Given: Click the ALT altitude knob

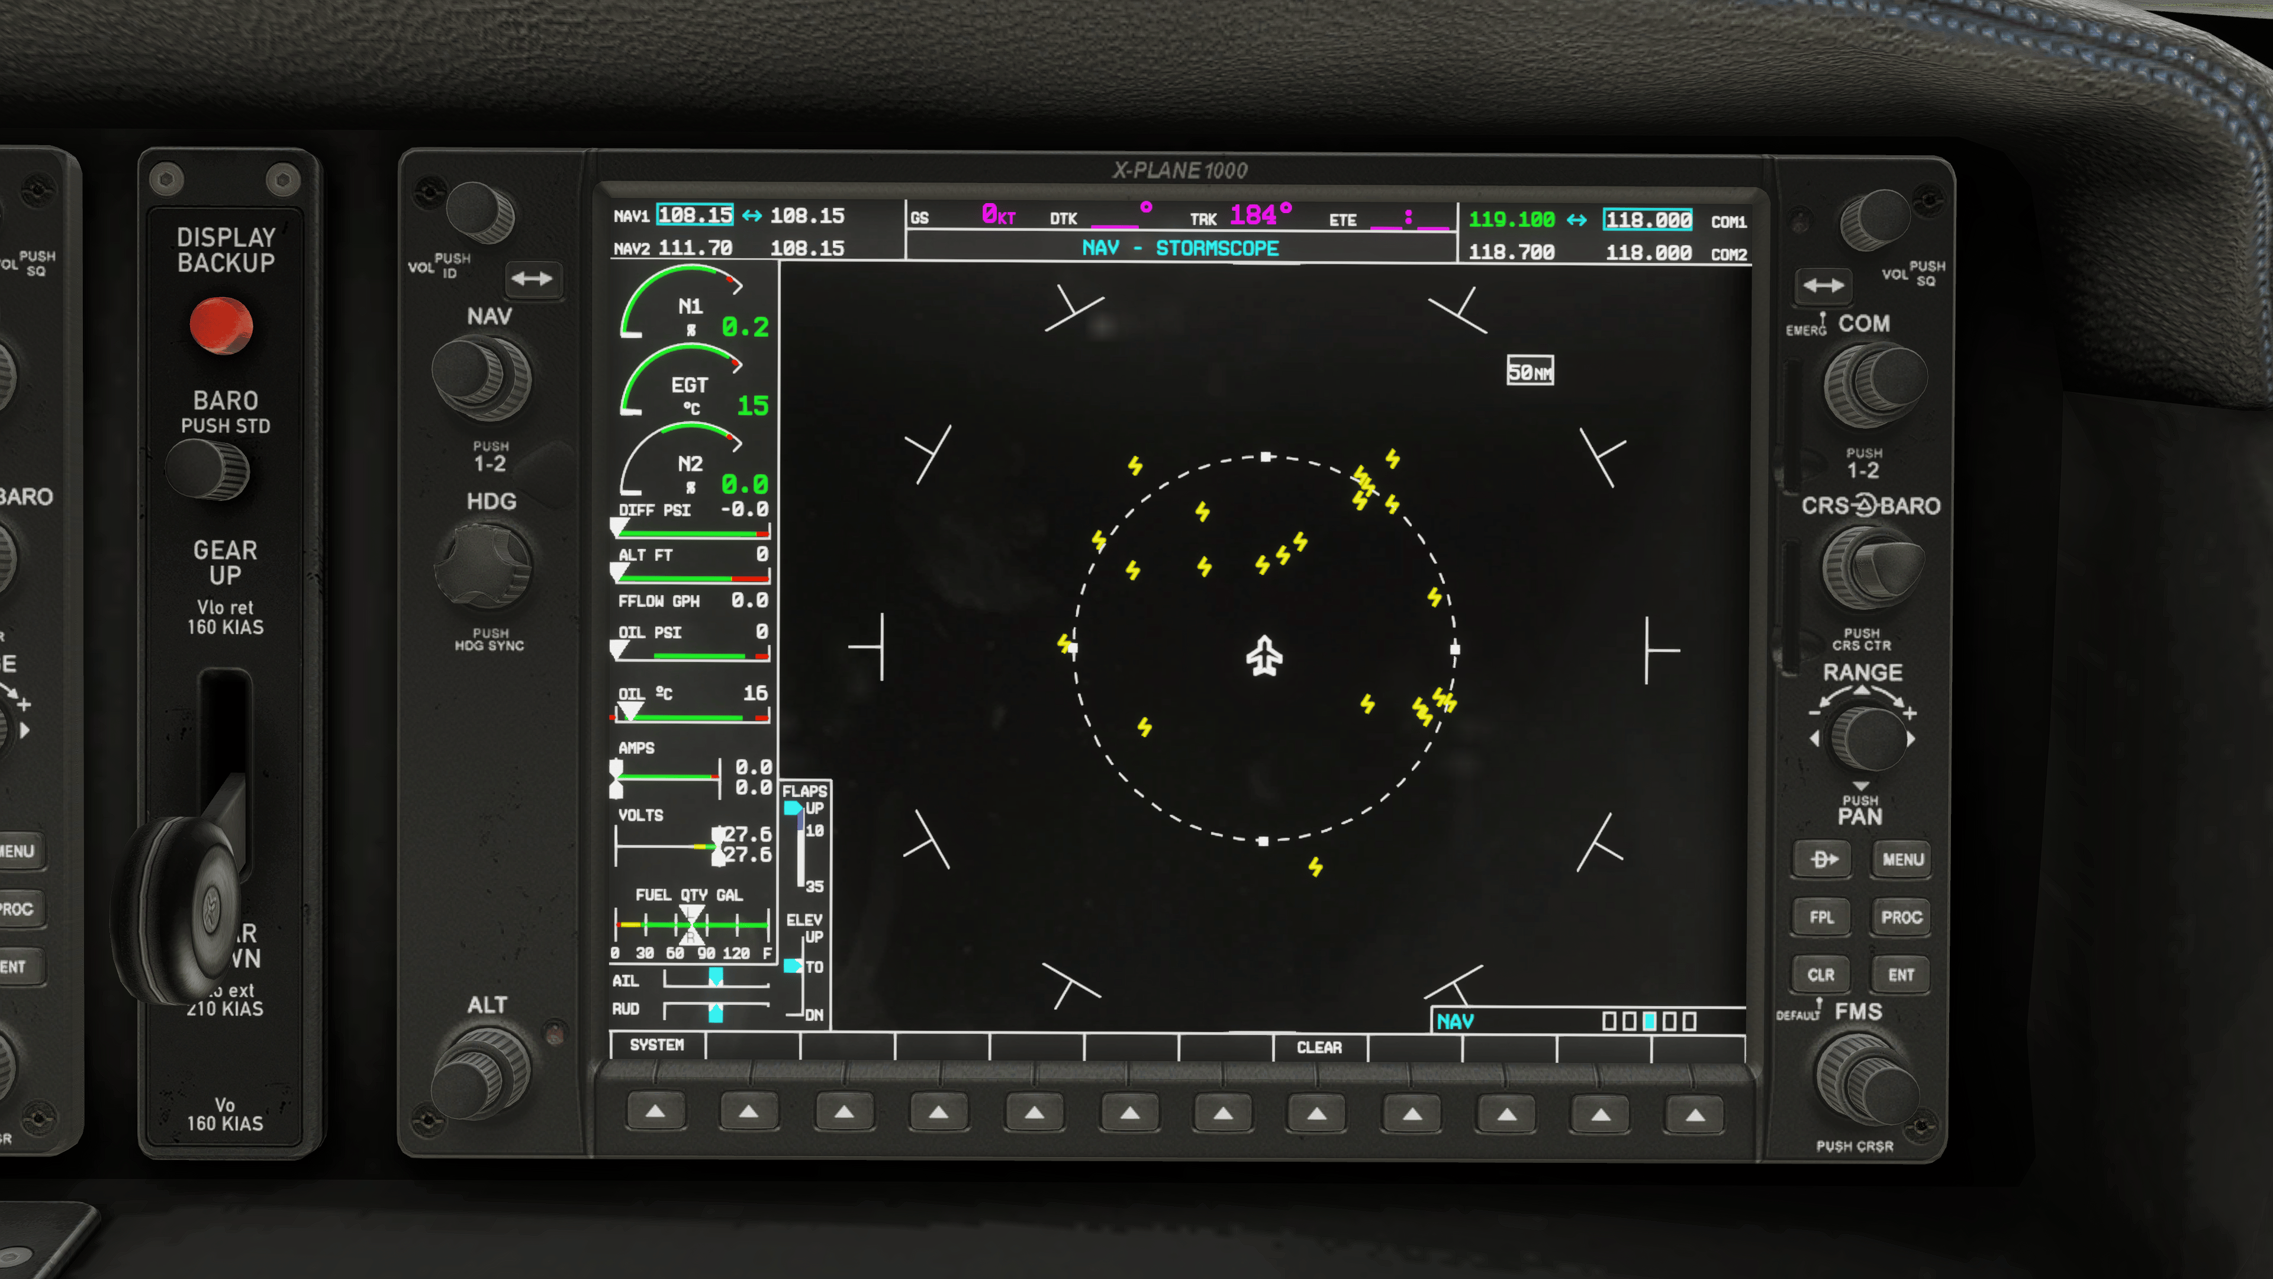Looking at the screenshot, I should point(482,1072).
